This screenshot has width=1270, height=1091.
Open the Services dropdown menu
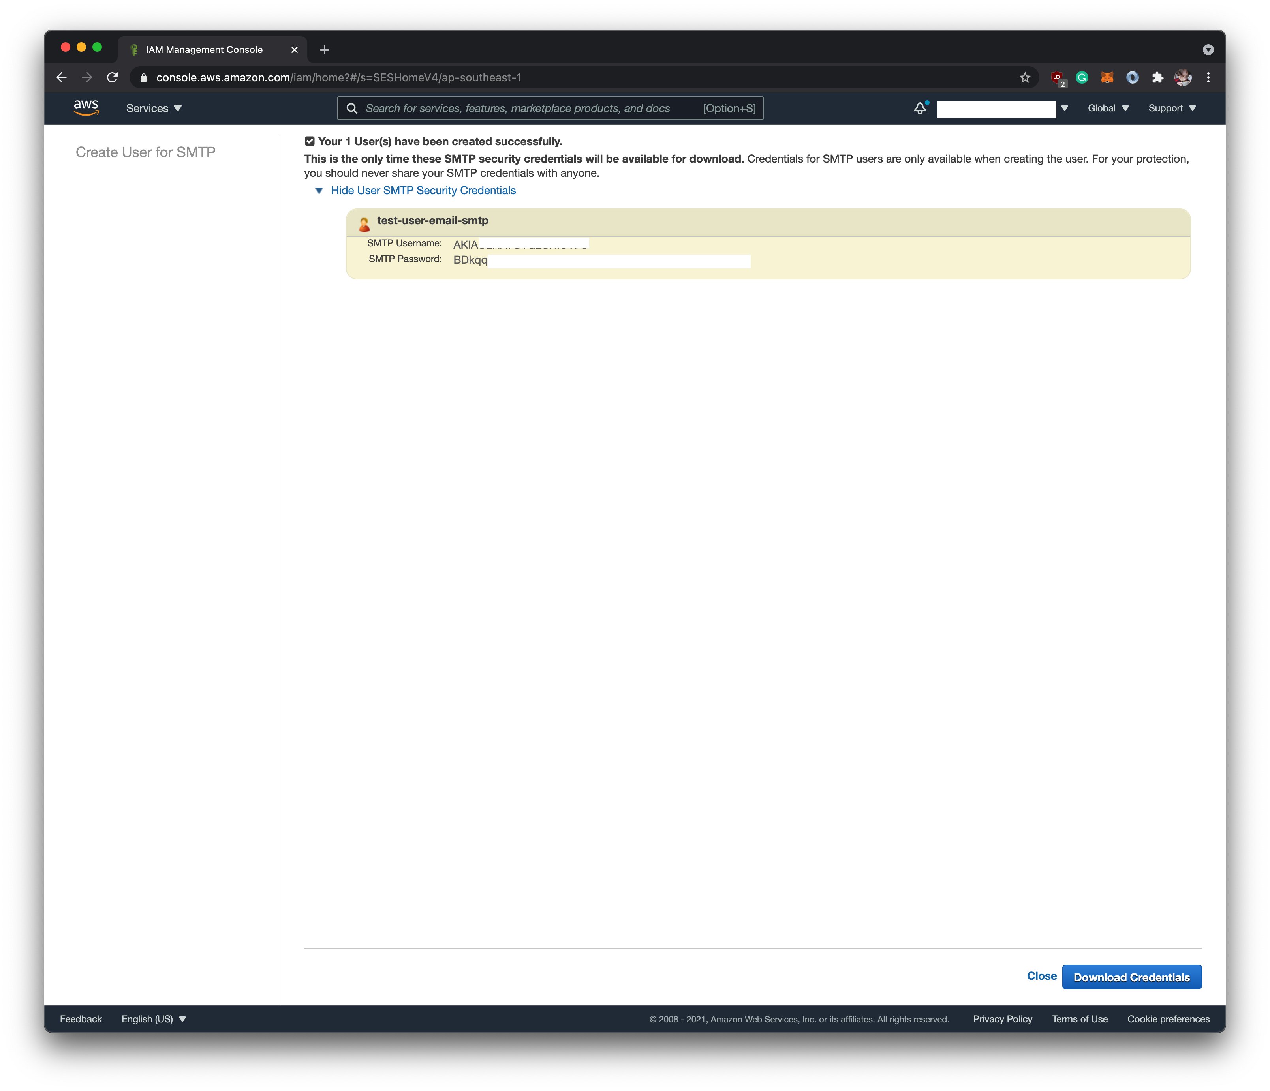[x=153, y=109]
